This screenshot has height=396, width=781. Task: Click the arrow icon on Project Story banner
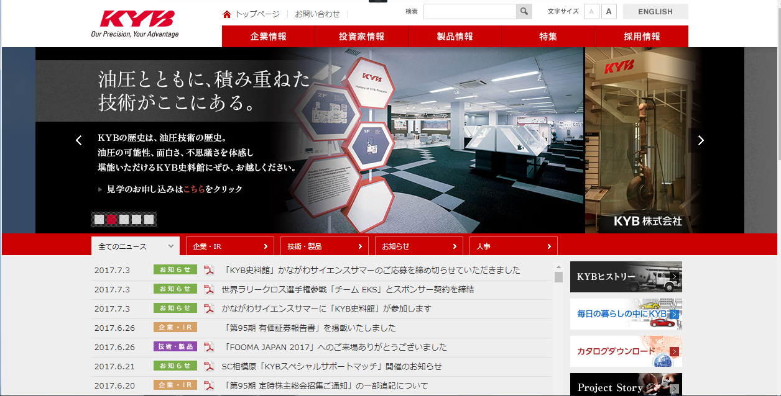point(675,389)
